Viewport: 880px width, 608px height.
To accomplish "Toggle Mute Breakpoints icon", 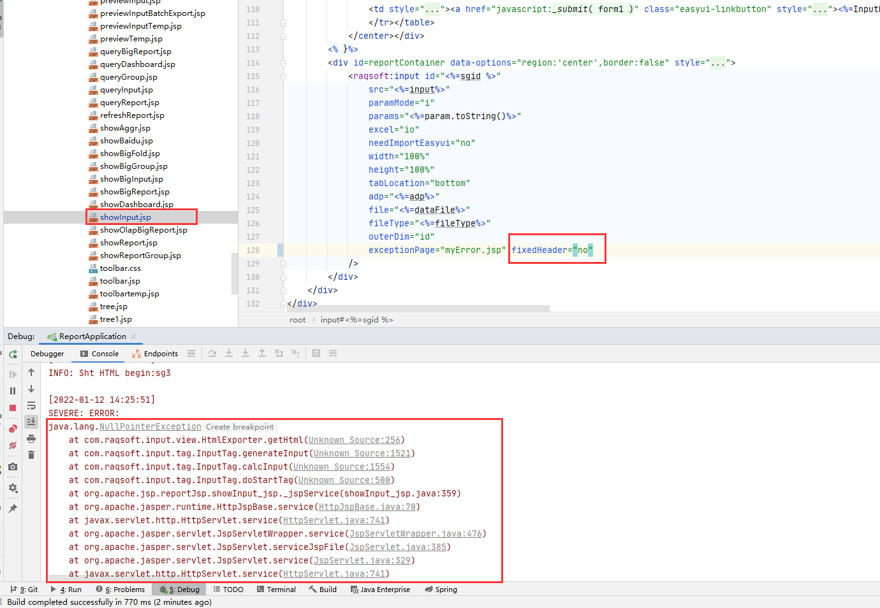I will (x=13, y=446).
